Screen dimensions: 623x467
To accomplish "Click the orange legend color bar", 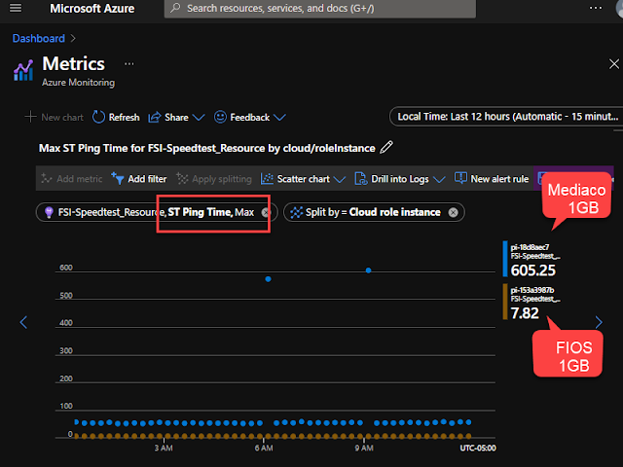I will [505, 302].
